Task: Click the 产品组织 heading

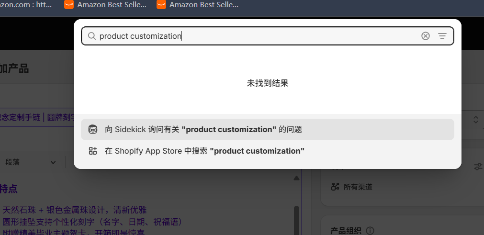Action: click(x=346, y=231)
